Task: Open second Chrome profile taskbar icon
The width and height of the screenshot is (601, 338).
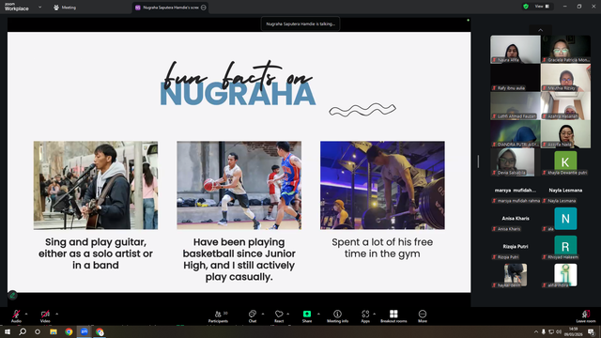Action: pos(100,331)
